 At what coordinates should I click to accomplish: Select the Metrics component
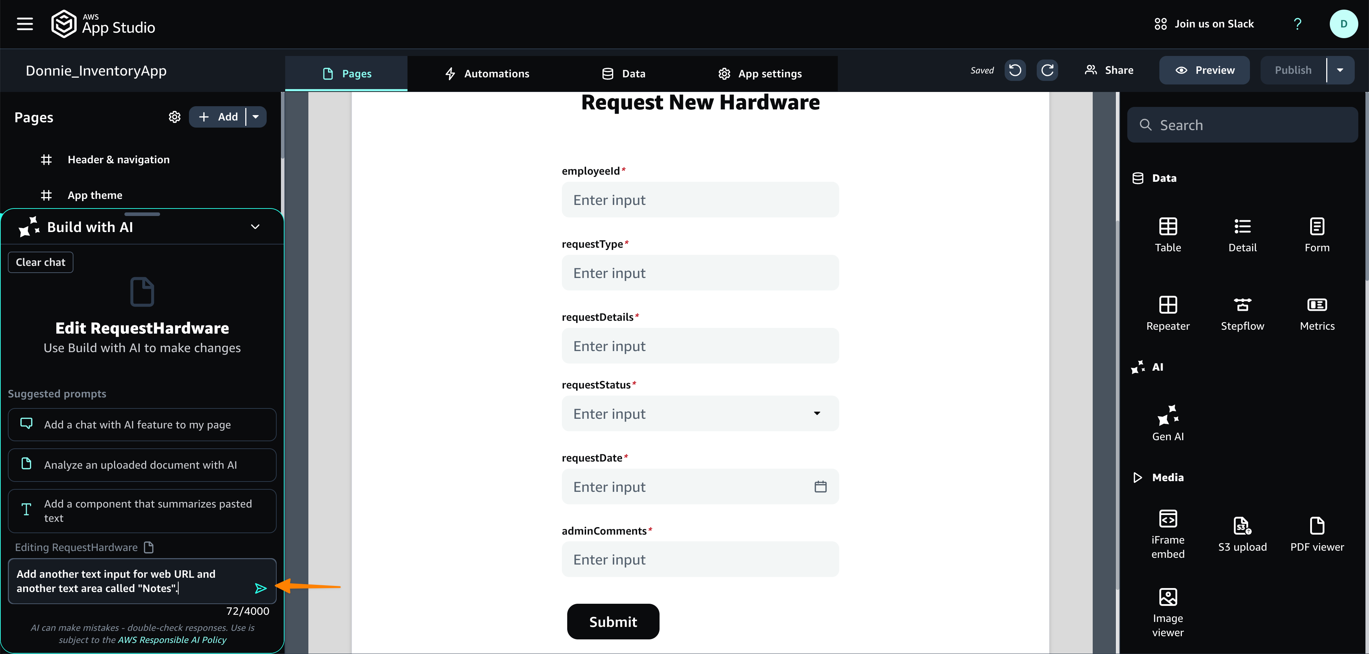(x=1316, y=313)
